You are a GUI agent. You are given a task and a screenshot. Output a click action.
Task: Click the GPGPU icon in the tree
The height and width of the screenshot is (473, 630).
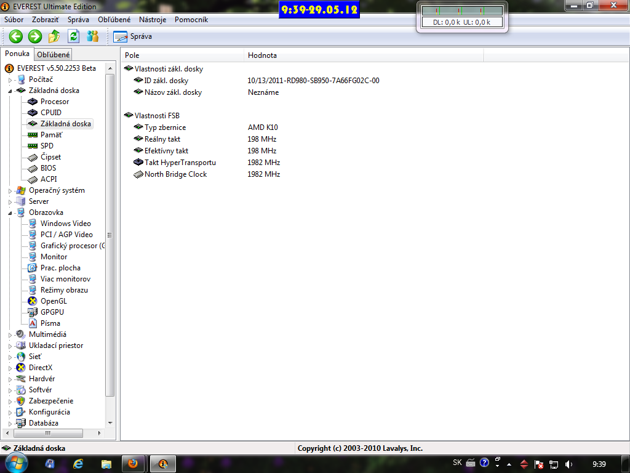click(x=32, y=312)
